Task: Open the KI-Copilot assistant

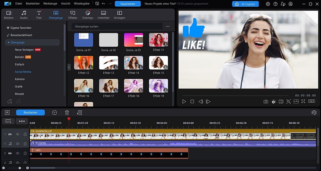Action: pos(245,4)
